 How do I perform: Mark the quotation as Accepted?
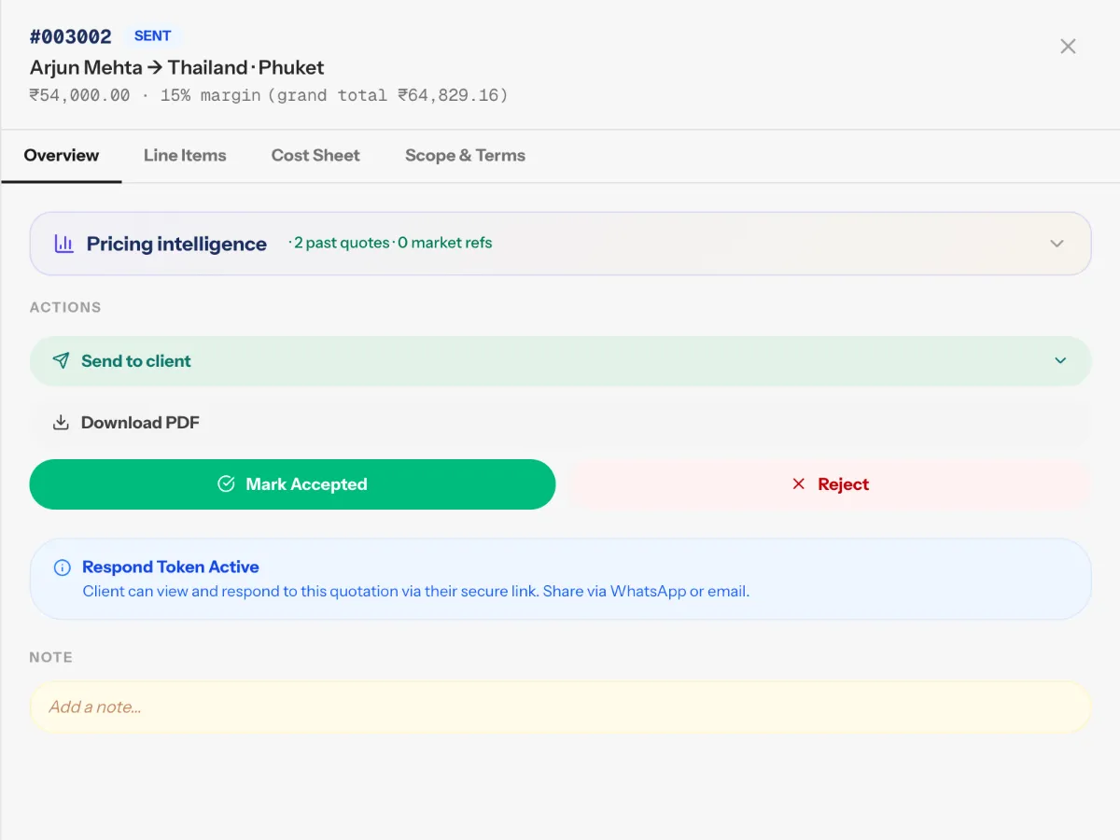pyautogui.click(x=292, y=484)
